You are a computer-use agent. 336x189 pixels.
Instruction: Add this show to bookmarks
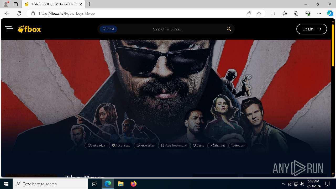click(174, 145)
